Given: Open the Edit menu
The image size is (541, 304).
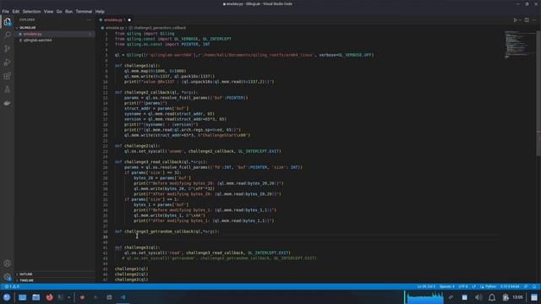Looking at the screenshot, I should pyautogui.click(x=16, y=11).
